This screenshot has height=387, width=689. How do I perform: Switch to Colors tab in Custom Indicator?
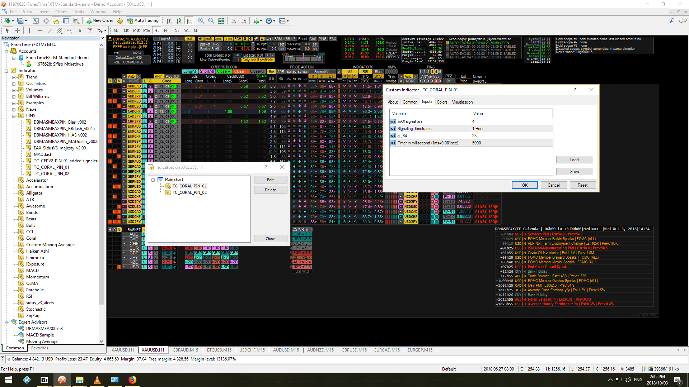click(x=442, y=102)
